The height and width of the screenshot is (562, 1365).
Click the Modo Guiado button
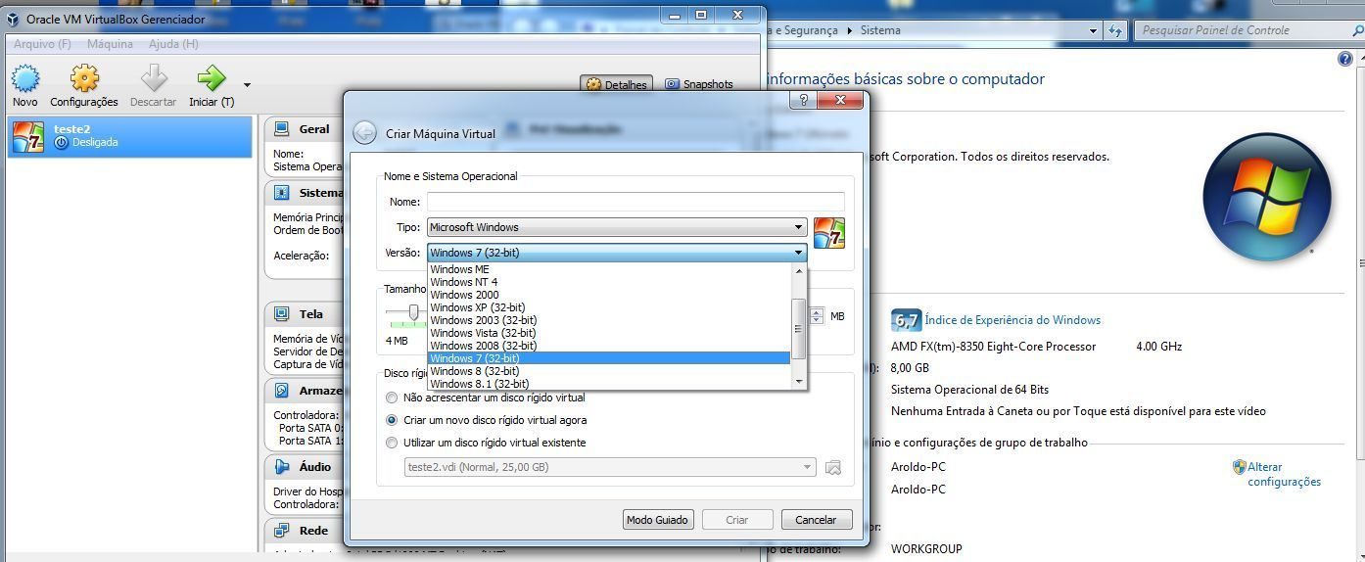click(x=658, y=520)
